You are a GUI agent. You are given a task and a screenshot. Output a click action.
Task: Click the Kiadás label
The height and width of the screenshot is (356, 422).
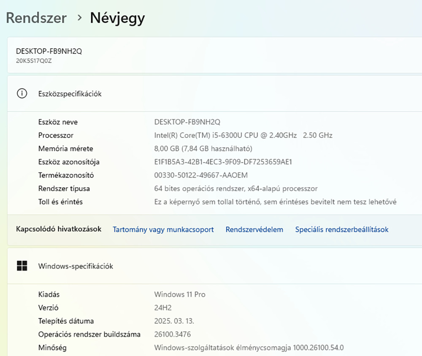(49, 294)
